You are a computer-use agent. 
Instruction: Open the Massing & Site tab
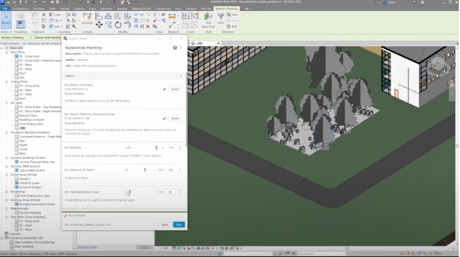pos(141,9)
